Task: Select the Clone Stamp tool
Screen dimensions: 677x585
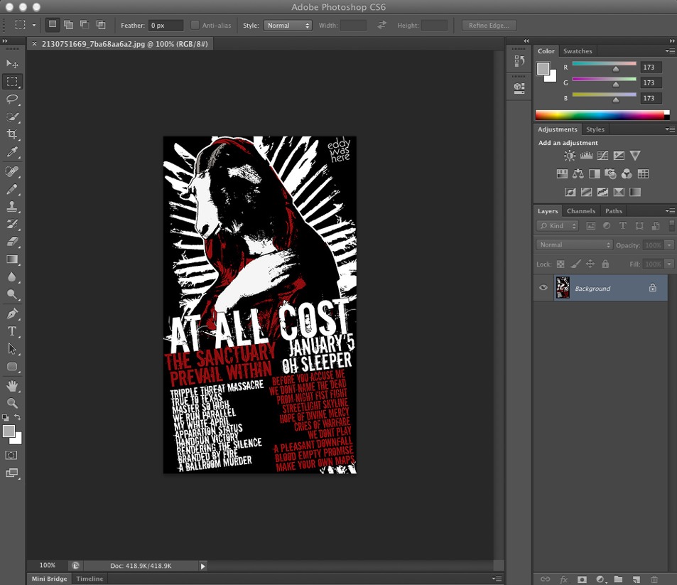Action: [x=12, y=207]
